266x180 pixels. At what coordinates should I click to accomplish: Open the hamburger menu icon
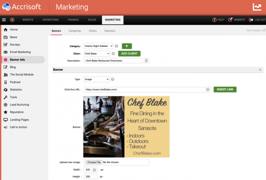(x=4, y=20)
